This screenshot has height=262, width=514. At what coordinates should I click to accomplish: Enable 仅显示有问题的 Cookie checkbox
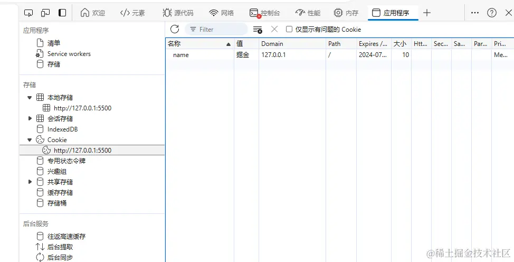click(x=289, y=29)
